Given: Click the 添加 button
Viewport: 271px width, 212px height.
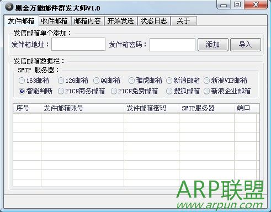Looking at the screenshot, I should tap(213, 45).
